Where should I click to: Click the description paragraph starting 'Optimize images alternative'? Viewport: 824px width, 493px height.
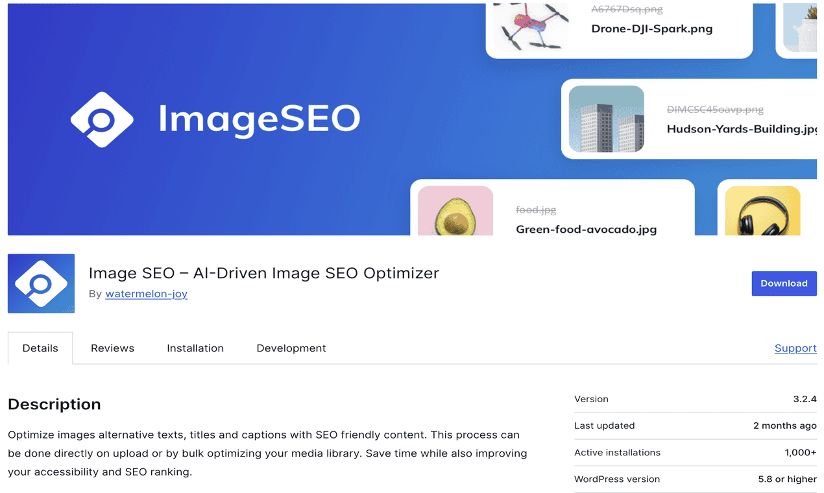267,453
